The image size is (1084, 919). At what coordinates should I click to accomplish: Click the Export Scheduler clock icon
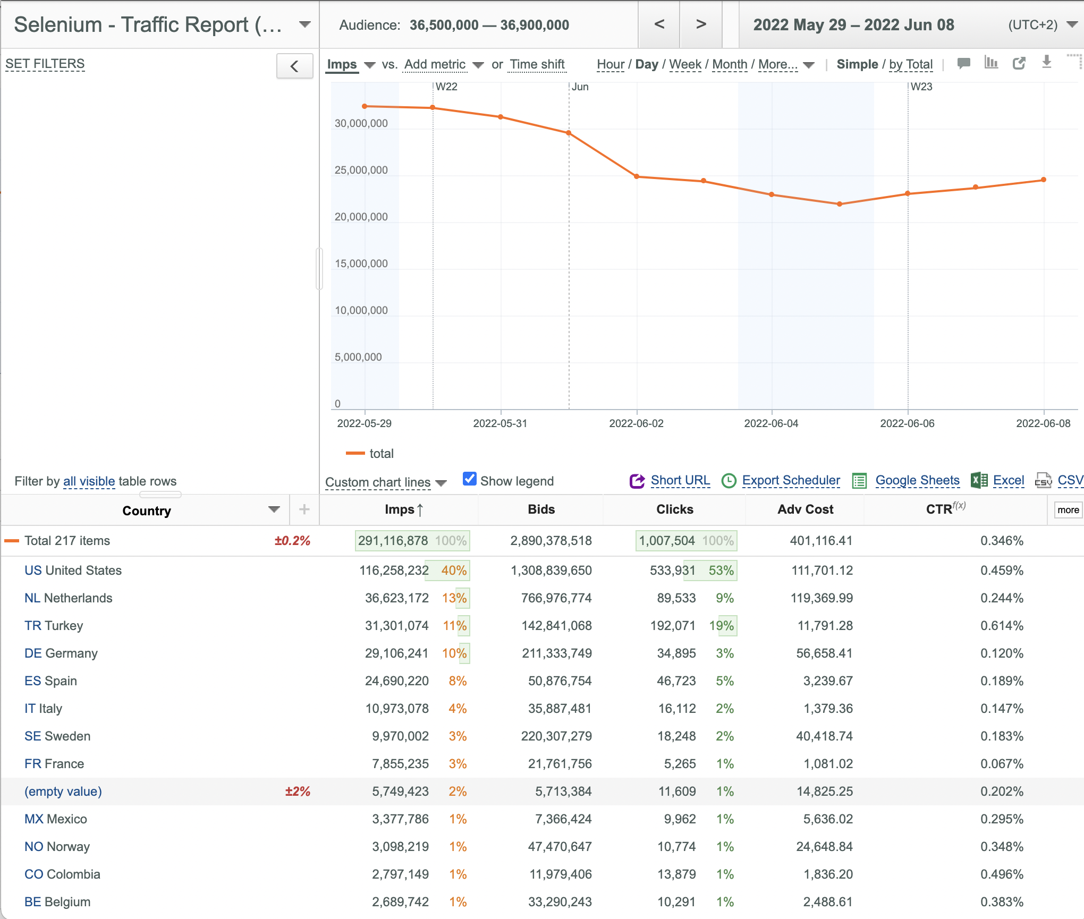(729, 481)
